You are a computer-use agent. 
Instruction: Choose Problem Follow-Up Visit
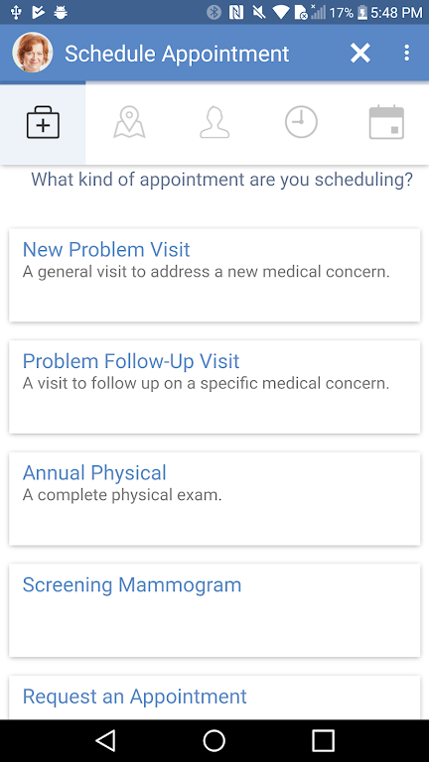(x=214, y=387)
